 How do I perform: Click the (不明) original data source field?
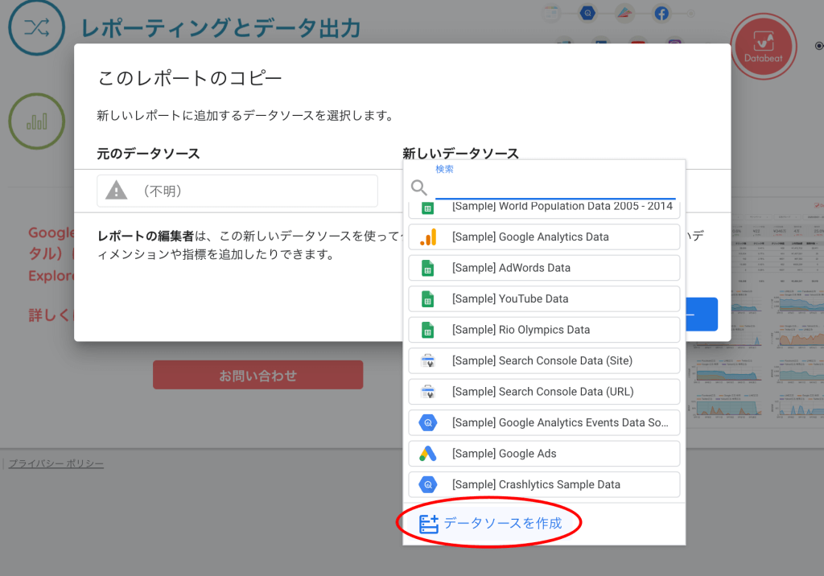coord(237,191)
